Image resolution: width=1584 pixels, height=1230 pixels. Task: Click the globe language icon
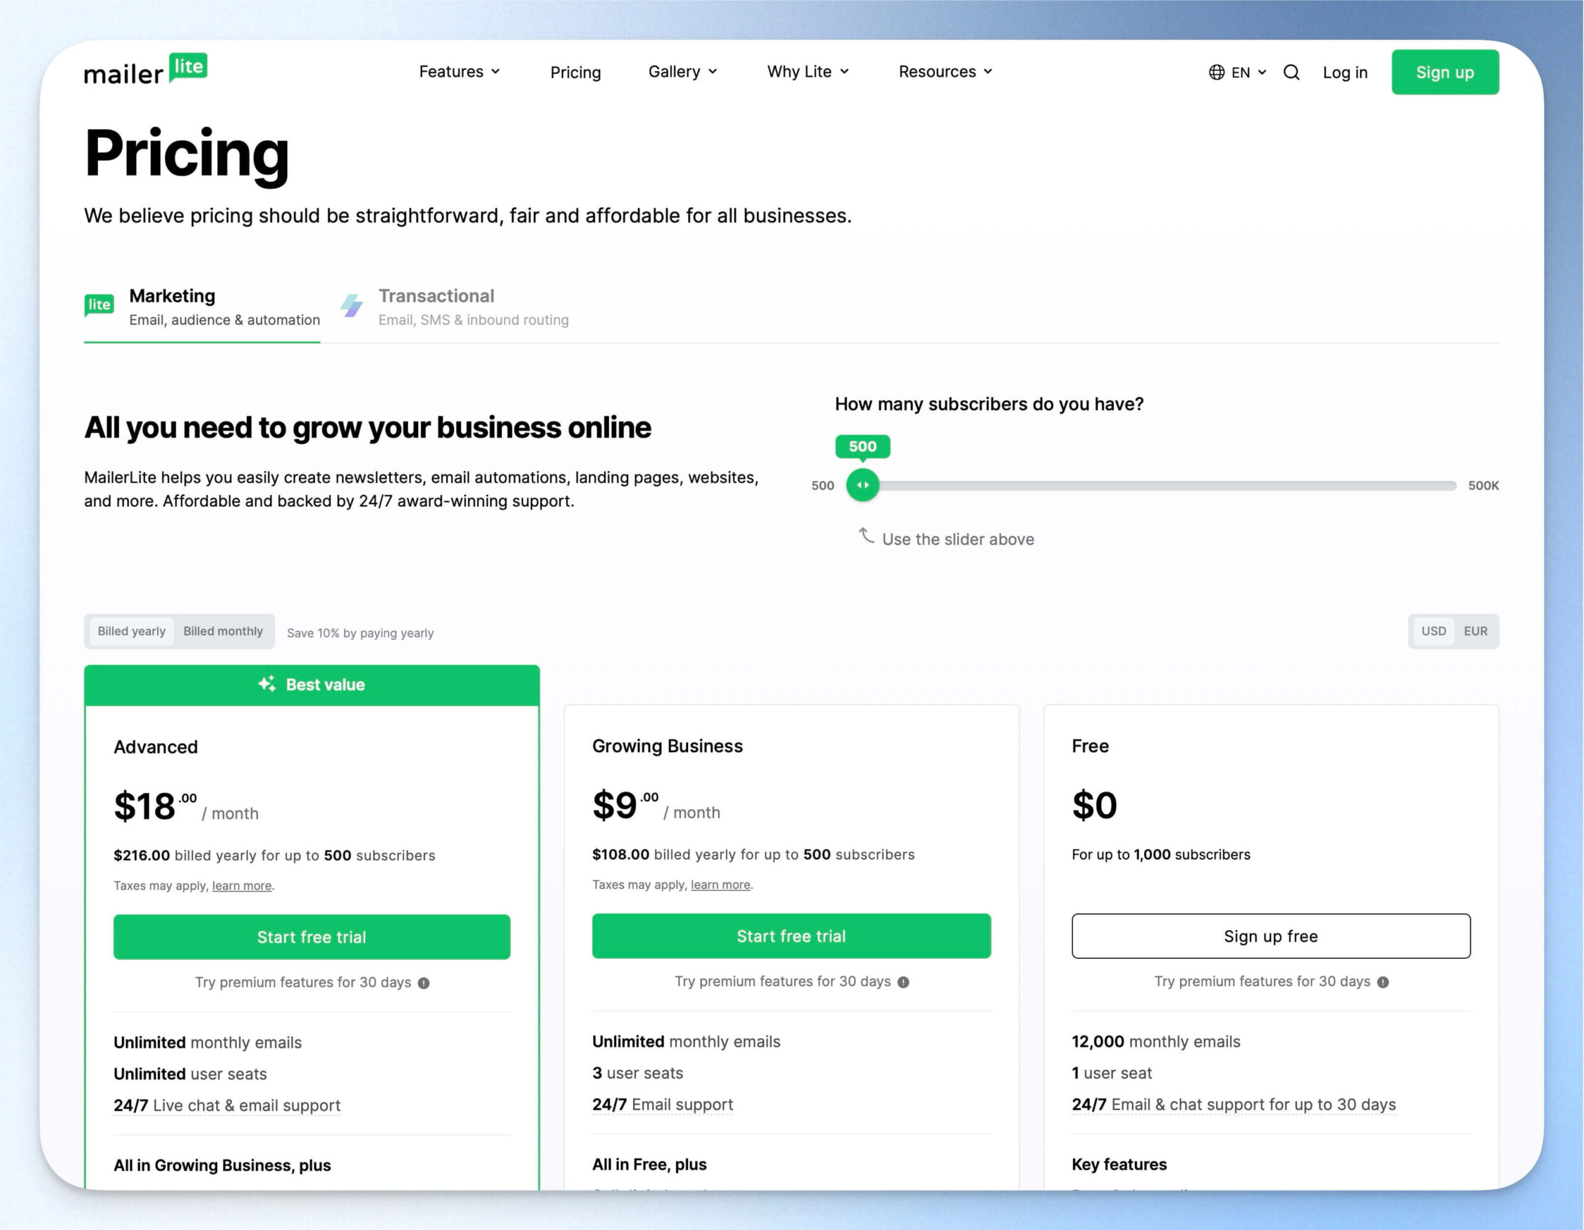coord(1216,72)
